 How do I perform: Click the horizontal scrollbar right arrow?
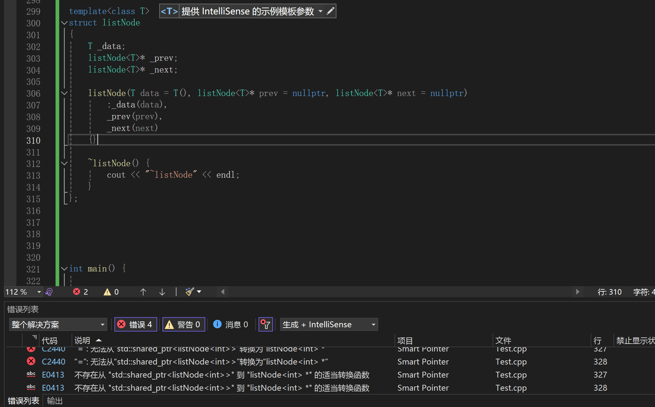(578, 292)
